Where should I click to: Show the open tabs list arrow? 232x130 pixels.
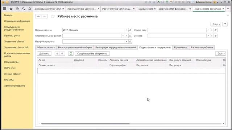point(228,9)
